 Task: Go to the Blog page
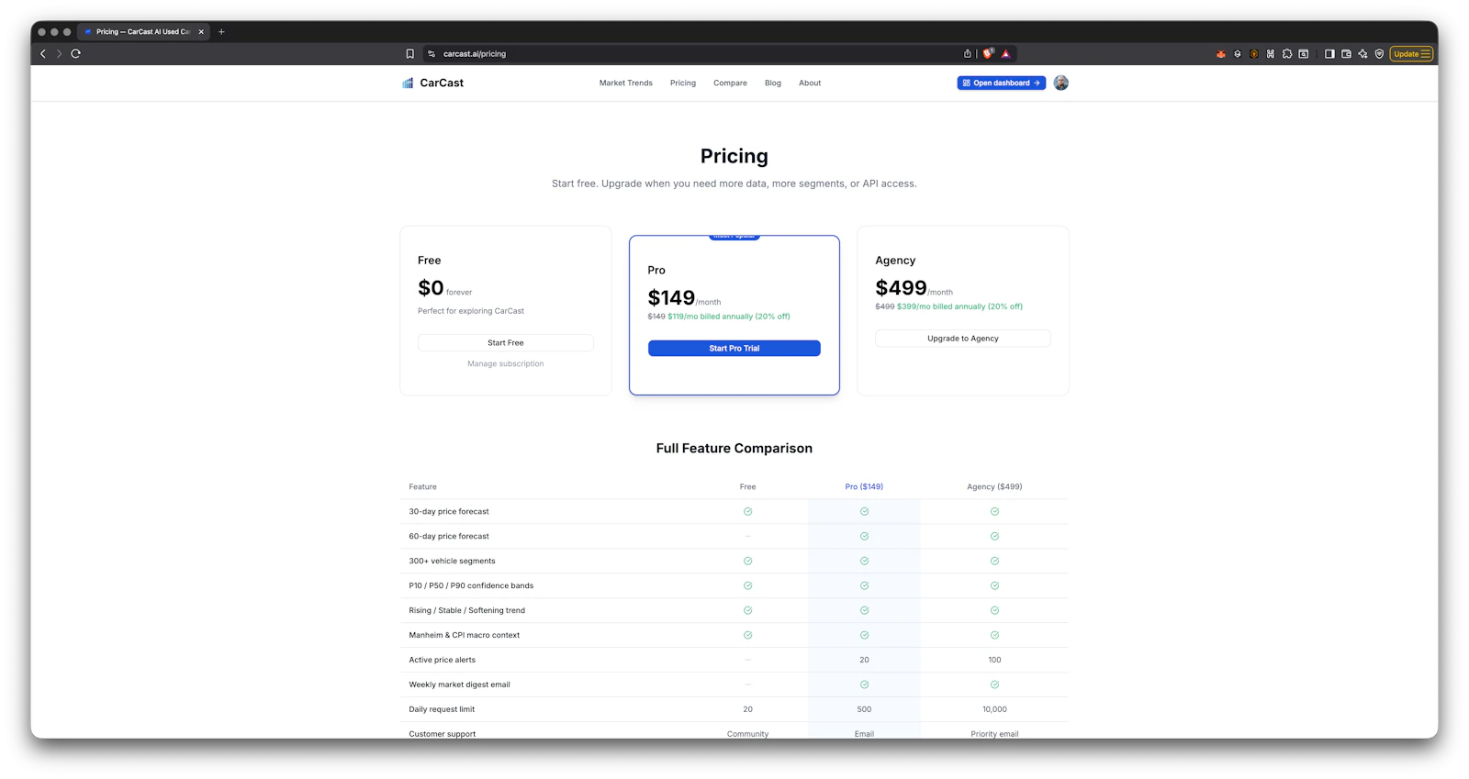click(x=773, y=83)
